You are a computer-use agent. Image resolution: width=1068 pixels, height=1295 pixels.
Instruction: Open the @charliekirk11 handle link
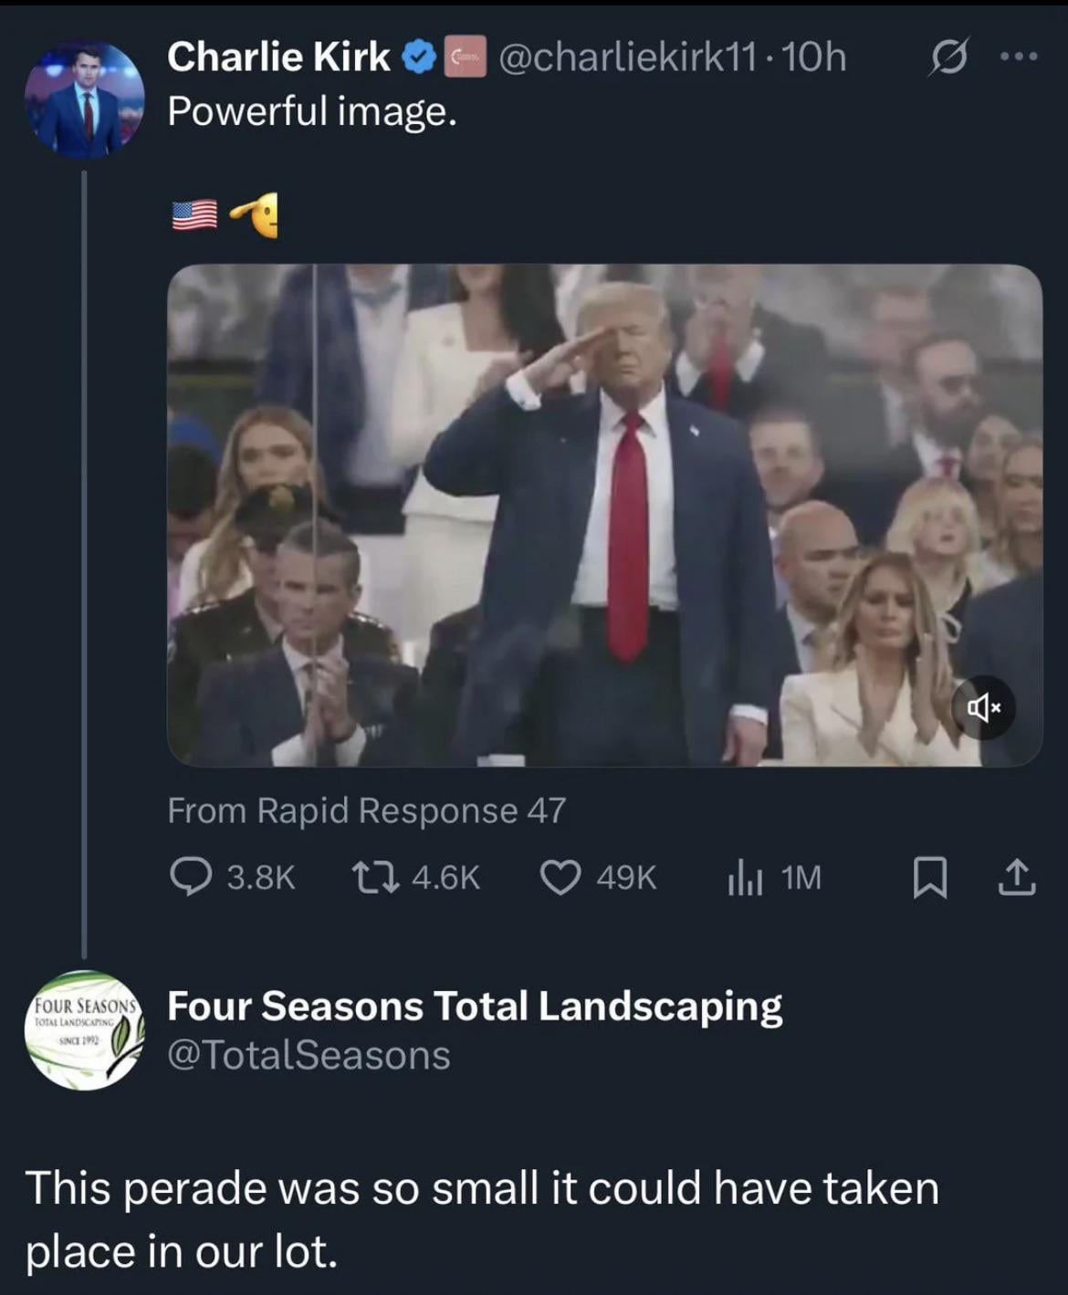628,57
